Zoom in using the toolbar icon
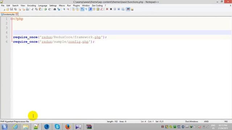 point(64,9)
